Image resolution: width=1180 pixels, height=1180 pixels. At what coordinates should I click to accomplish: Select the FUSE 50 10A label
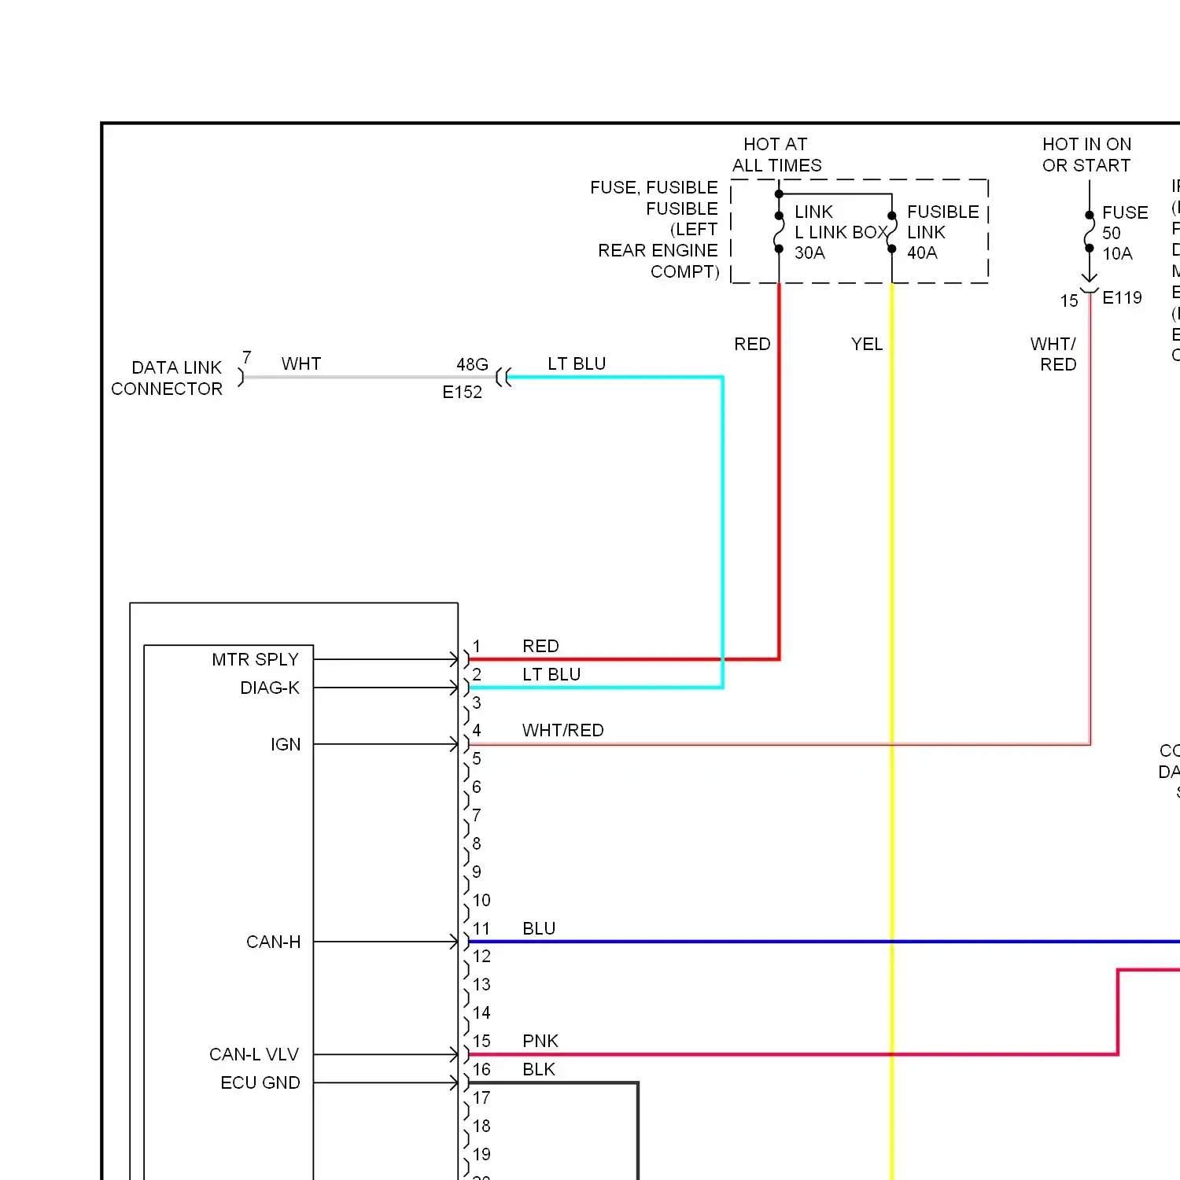[1125, 233]
